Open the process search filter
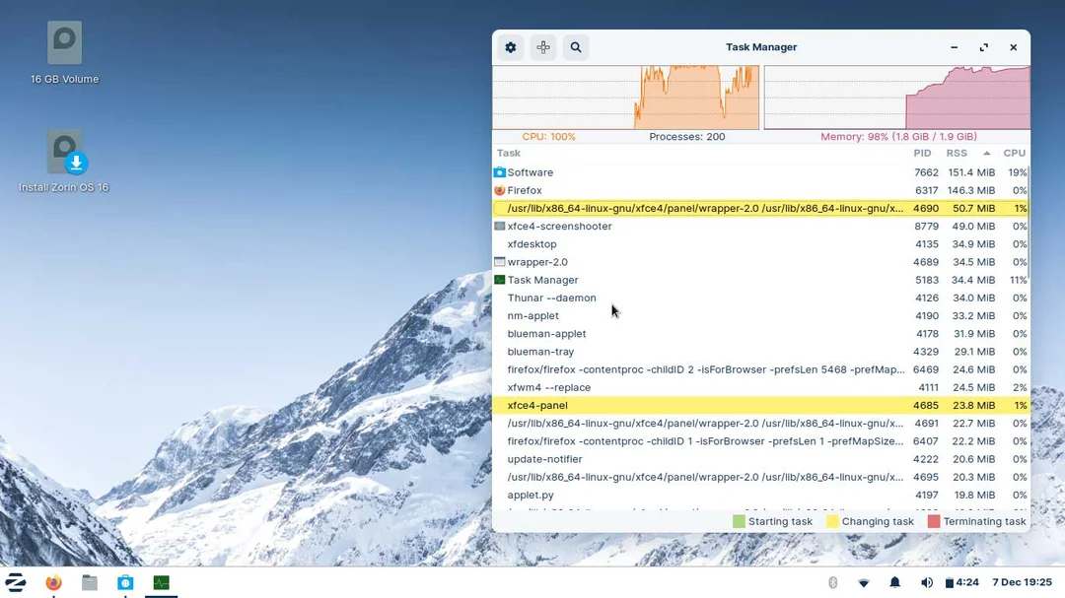1065x598 pixels. tap(575, 47)
